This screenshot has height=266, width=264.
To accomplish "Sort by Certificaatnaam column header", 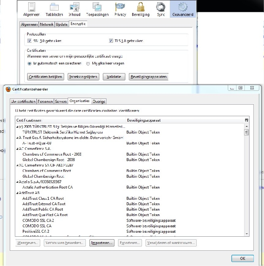I will click(71, 120).
